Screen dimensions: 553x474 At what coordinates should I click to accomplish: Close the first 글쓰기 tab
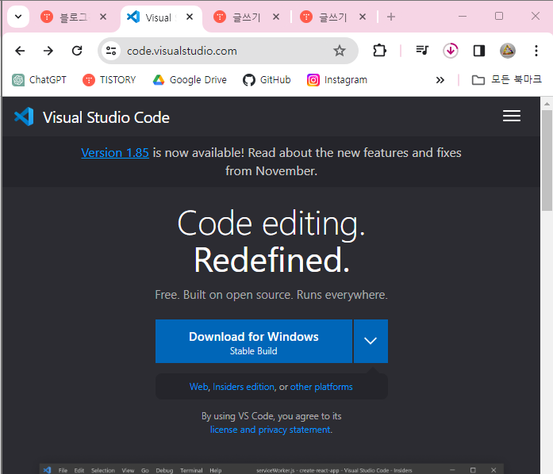[x=276, y=17]
